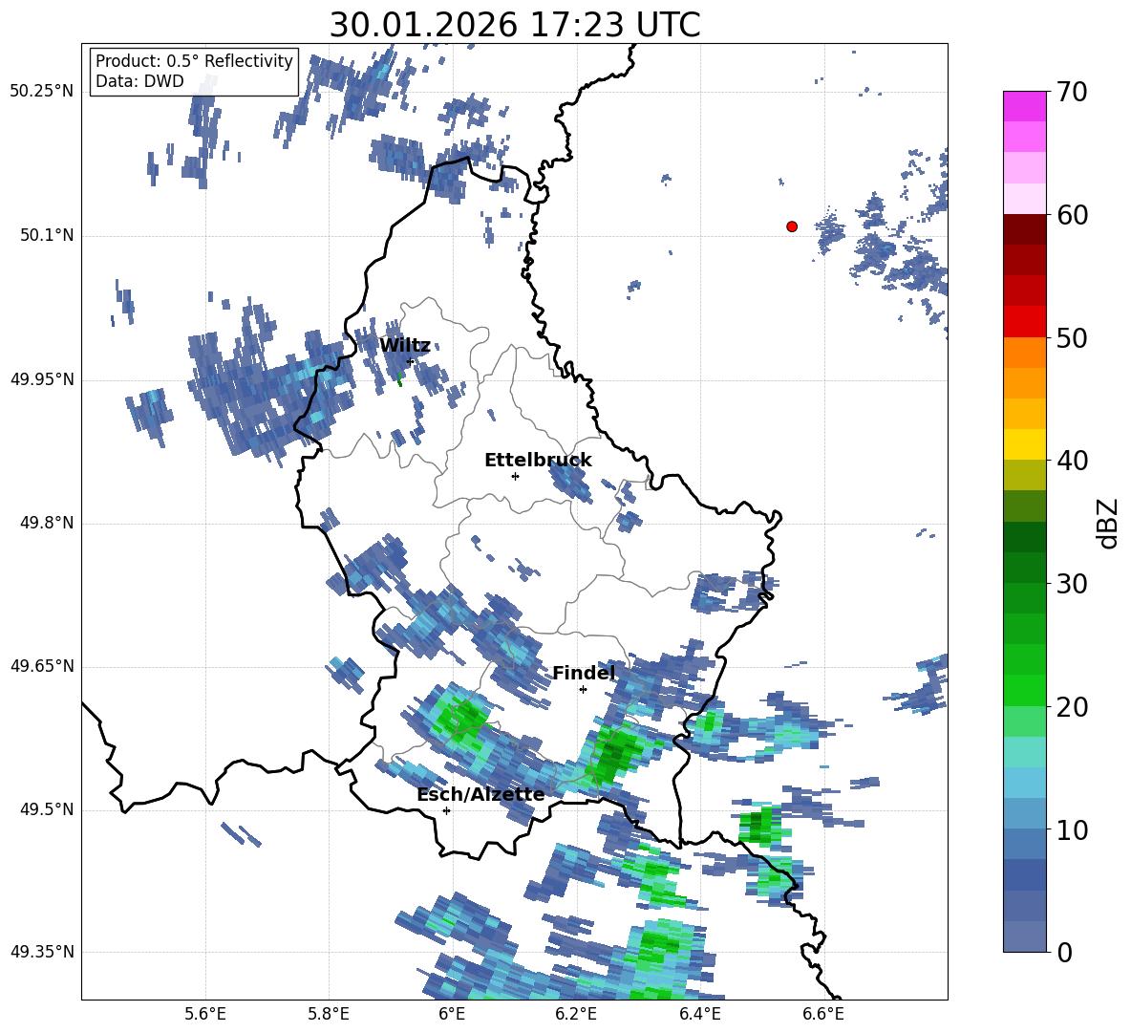Click the 49.5°N latitude tick label
1131x1033 pixels.
[47, 809]
